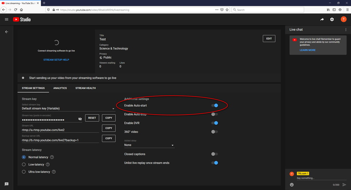Bookmark this page with the star
The height and width of the screenshot is (190, 351).
[x=227, y=10]
